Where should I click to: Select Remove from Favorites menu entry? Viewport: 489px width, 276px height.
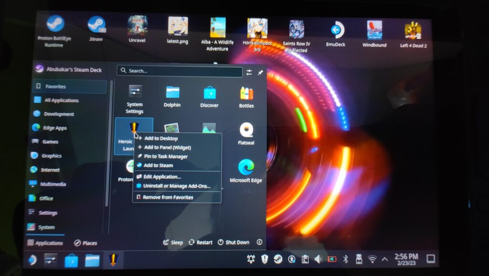(168, 197)
